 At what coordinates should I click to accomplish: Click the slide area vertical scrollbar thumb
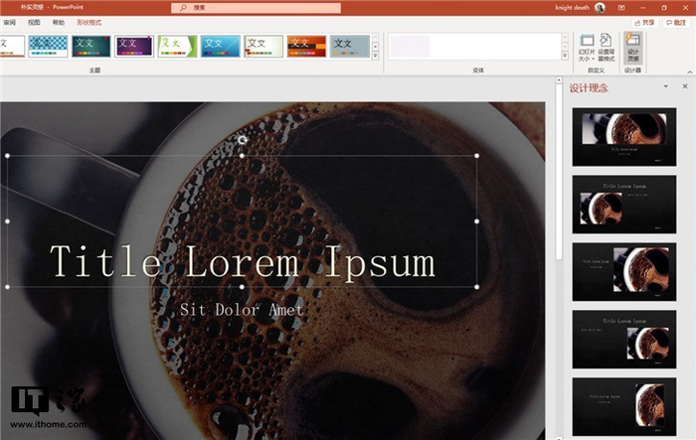click(x=559, y=172)
